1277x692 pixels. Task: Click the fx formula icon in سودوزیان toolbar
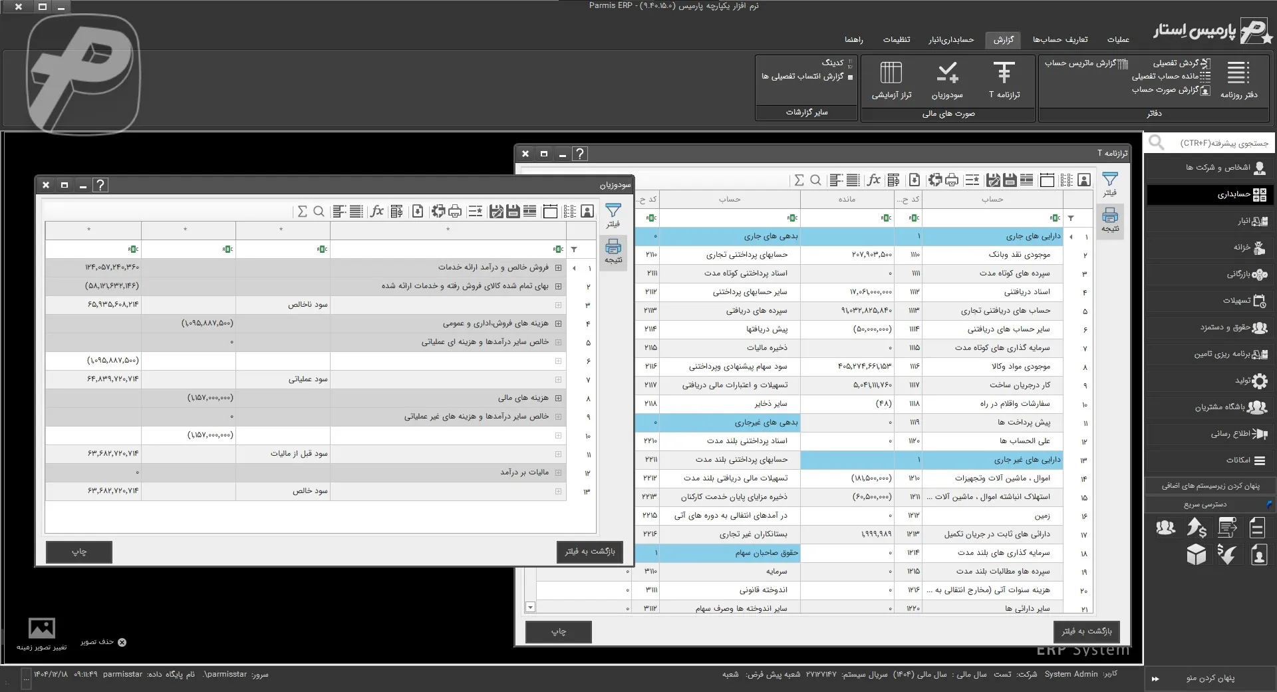[x=377, y=212]
